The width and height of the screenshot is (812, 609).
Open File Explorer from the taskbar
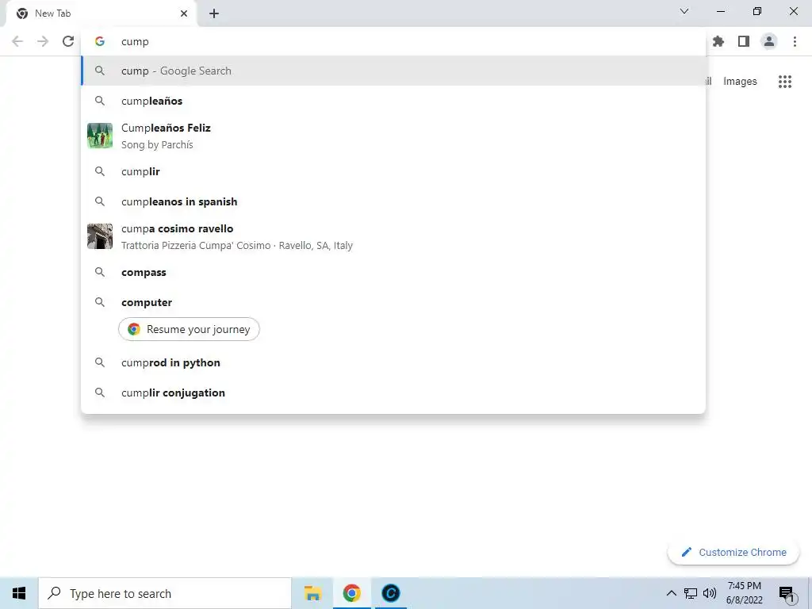coord(312,593)
